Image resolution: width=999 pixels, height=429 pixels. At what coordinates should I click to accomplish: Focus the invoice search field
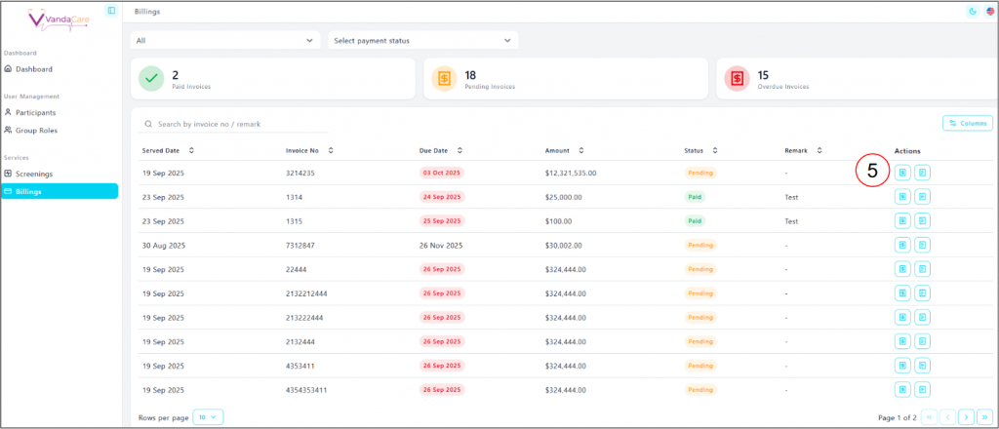click(x=234, y=125)
